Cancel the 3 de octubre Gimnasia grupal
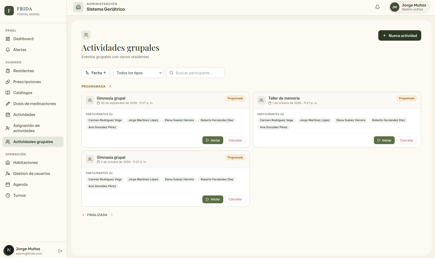This screenshot has height=258, width=435. [235, 199]
